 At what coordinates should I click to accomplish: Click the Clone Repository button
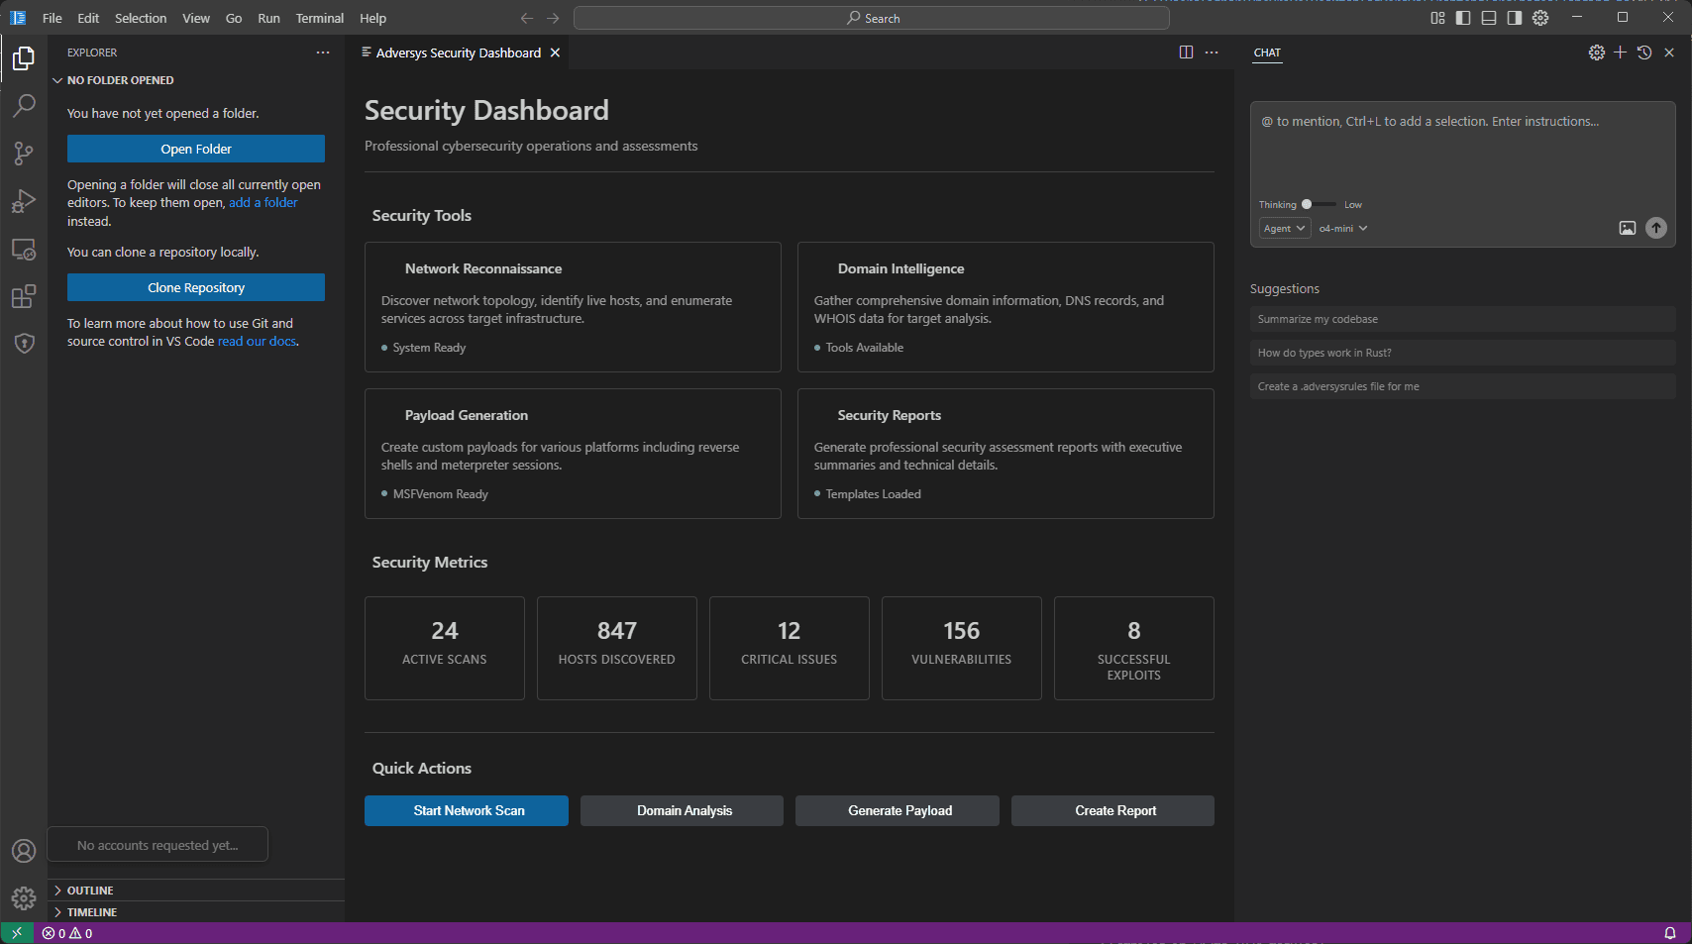pyautogui.click(x=195, y=287)
